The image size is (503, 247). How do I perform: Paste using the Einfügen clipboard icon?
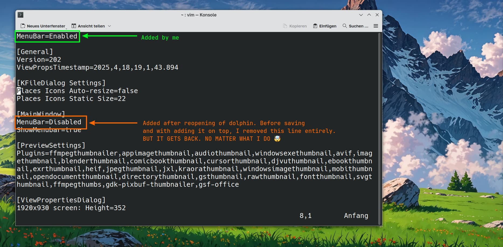[315, 26]
